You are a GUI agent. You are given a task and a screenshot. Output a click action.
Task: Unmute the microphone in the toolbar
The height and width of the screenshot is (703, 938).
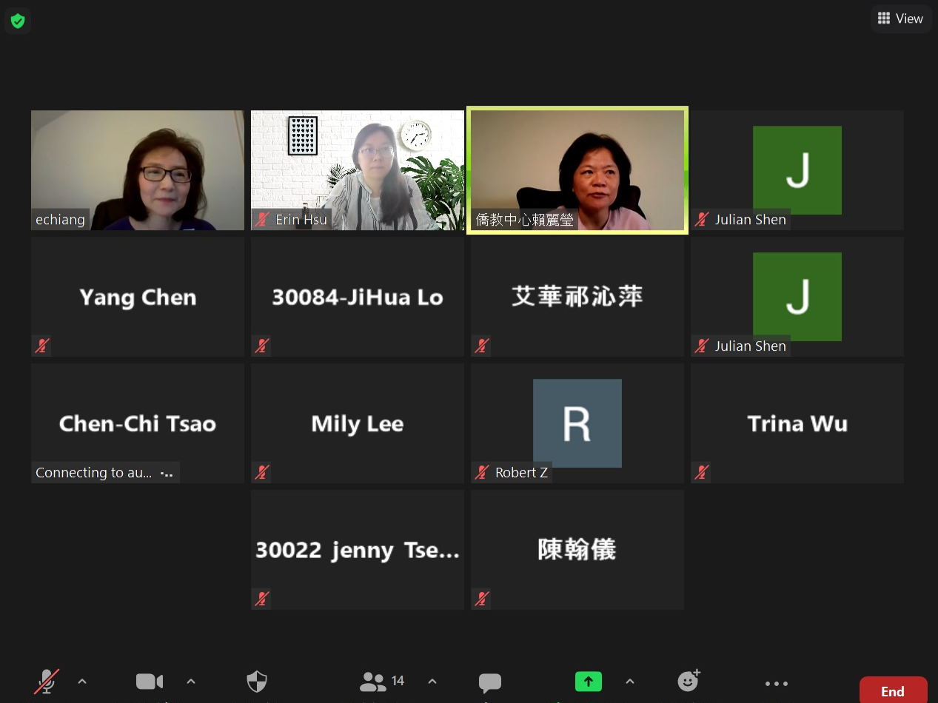click(47, 682)
